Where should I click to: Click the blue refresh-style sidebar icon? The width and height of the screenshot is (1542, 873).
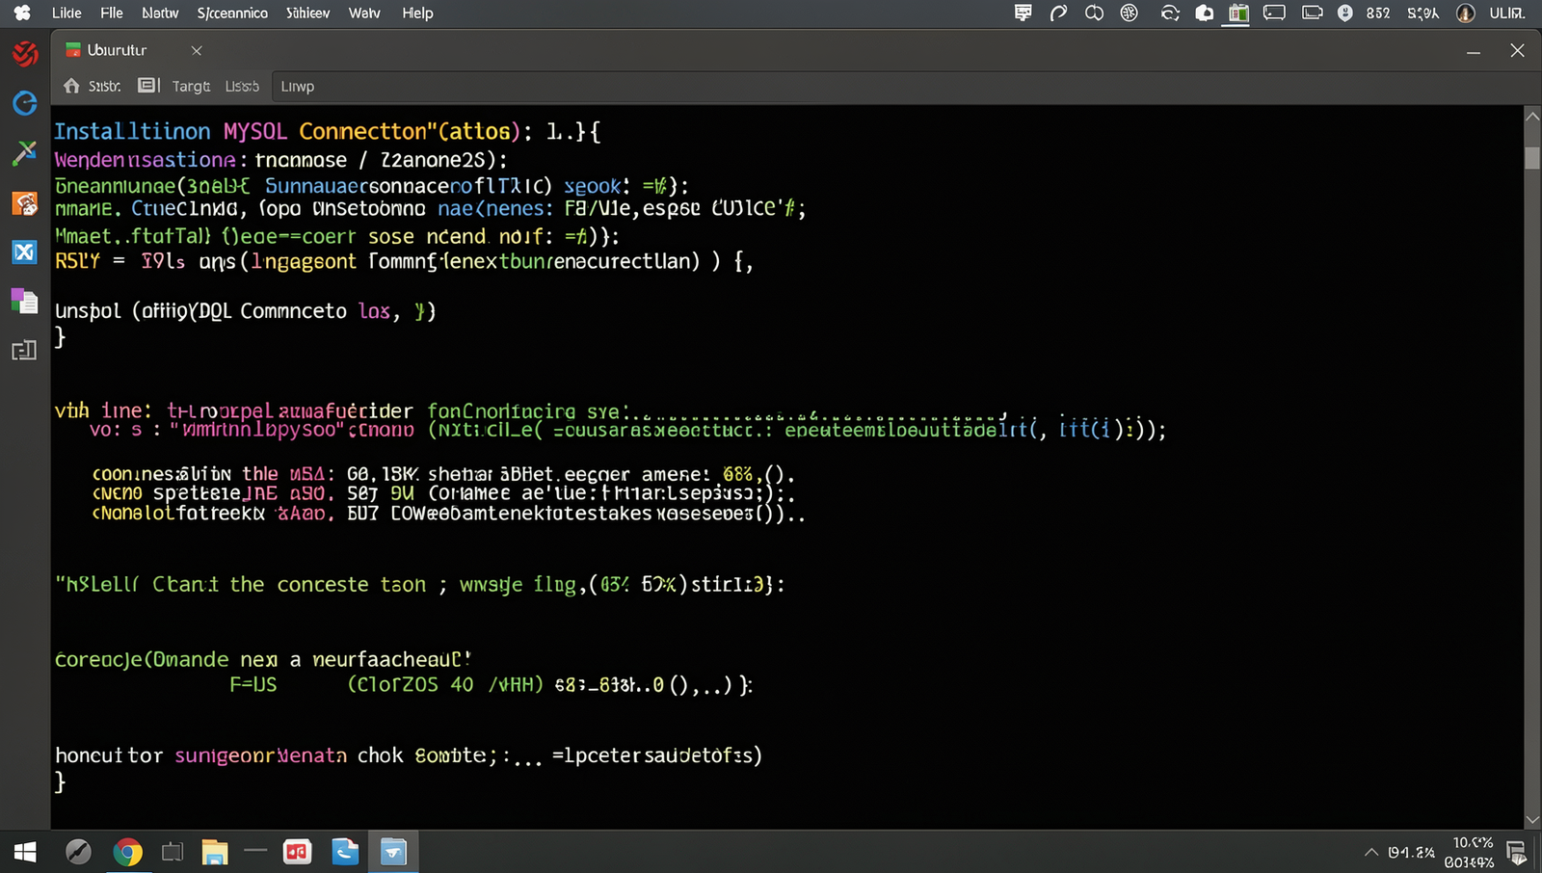[25, 103]
